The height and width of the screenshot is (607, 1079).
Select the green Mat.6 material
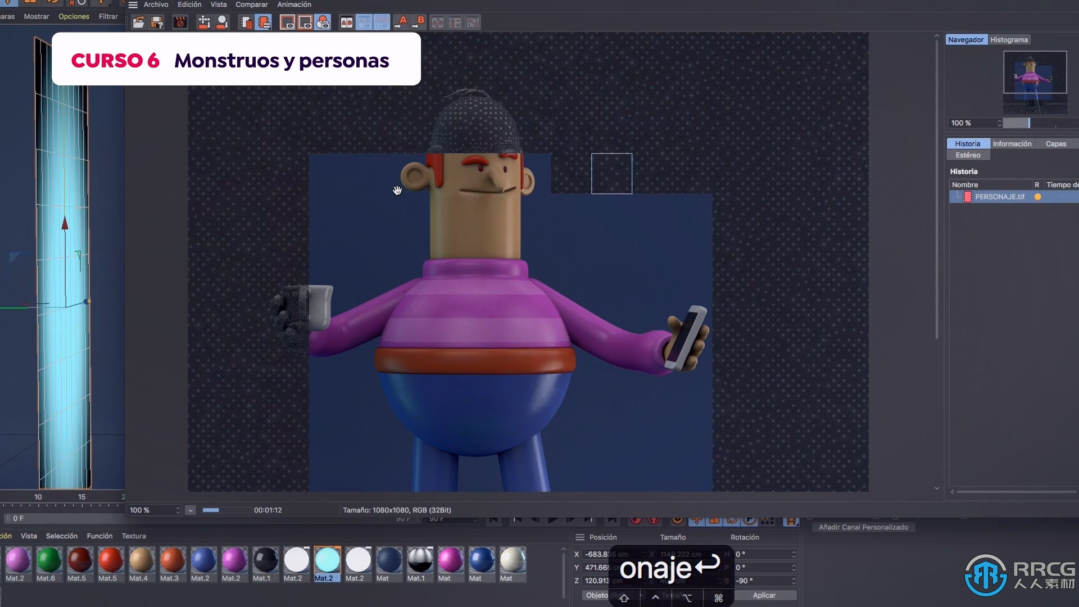tap(49, 564)
